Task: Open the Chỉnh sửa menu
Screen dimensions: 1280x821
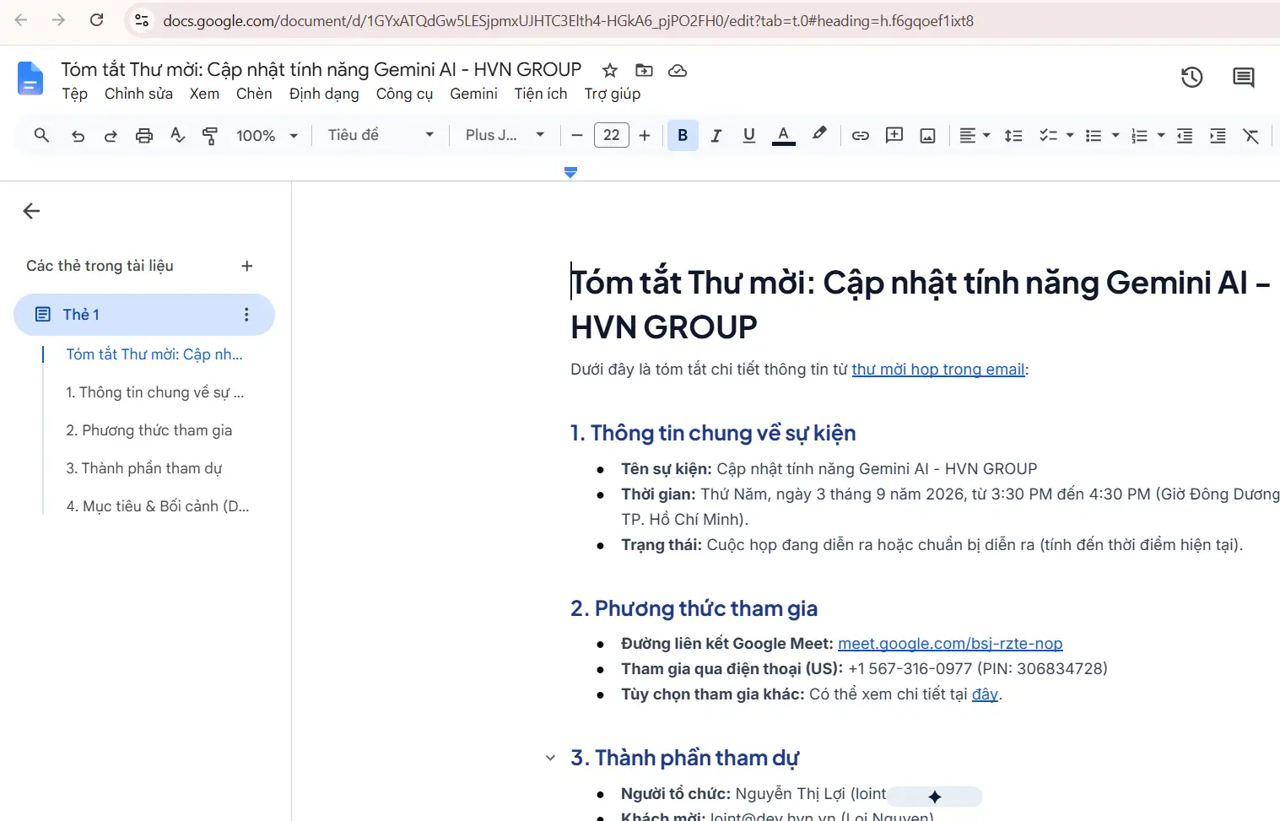Action: coord(138,94)
